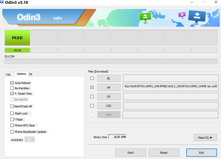This screenshot has width=221, height=159.
Task: Tick the BL file checkbox
Action: [92, 78]
